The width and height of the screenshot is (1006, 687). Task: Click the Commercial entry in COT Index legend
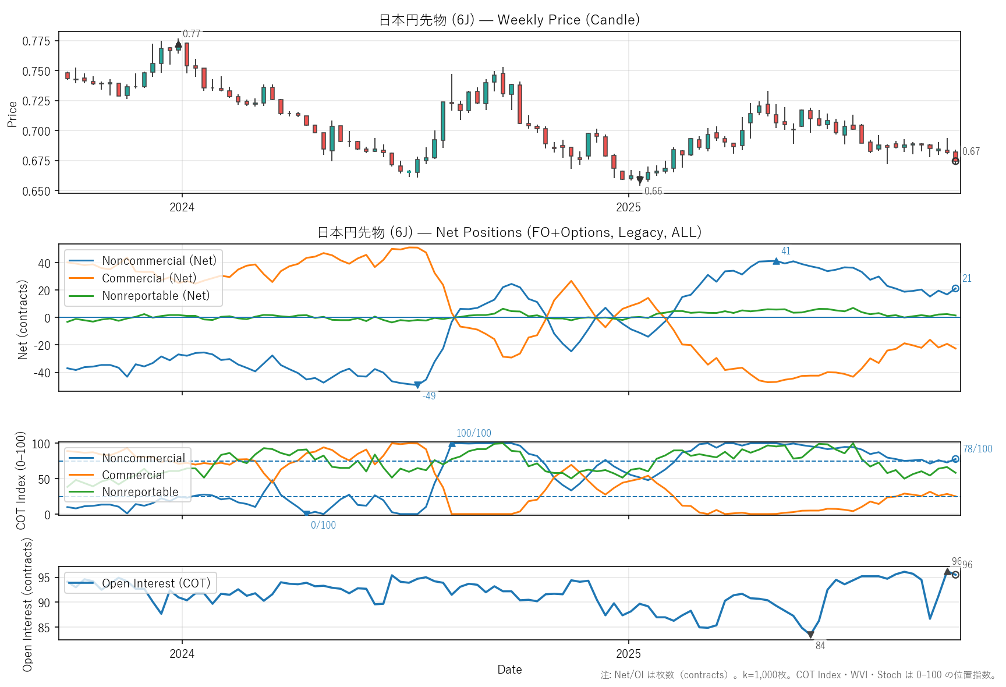pos(133,475)
